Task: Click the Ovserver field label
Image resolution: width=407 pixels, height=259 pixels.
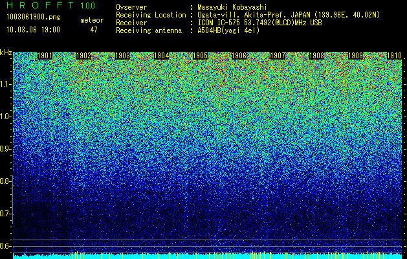Action: tap(131, 7)
